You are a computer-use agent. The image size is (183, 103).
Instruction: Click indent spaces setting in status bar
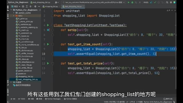pos(139,102)
